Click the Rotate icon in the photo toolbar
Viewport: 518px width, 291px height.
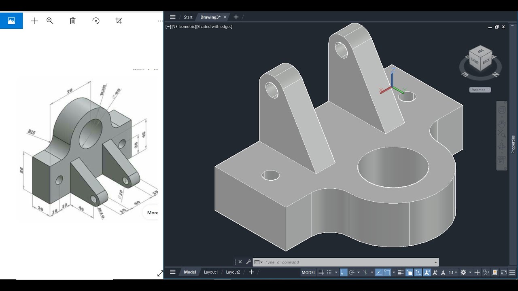[x=96, y=21]
